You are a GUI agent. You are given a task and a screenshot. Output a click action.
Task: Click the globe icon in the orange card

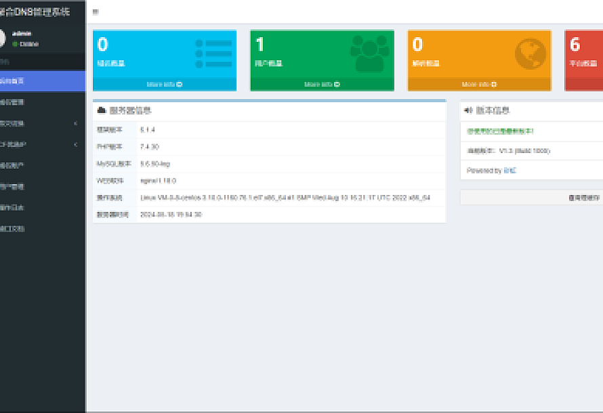click(530, 54)
